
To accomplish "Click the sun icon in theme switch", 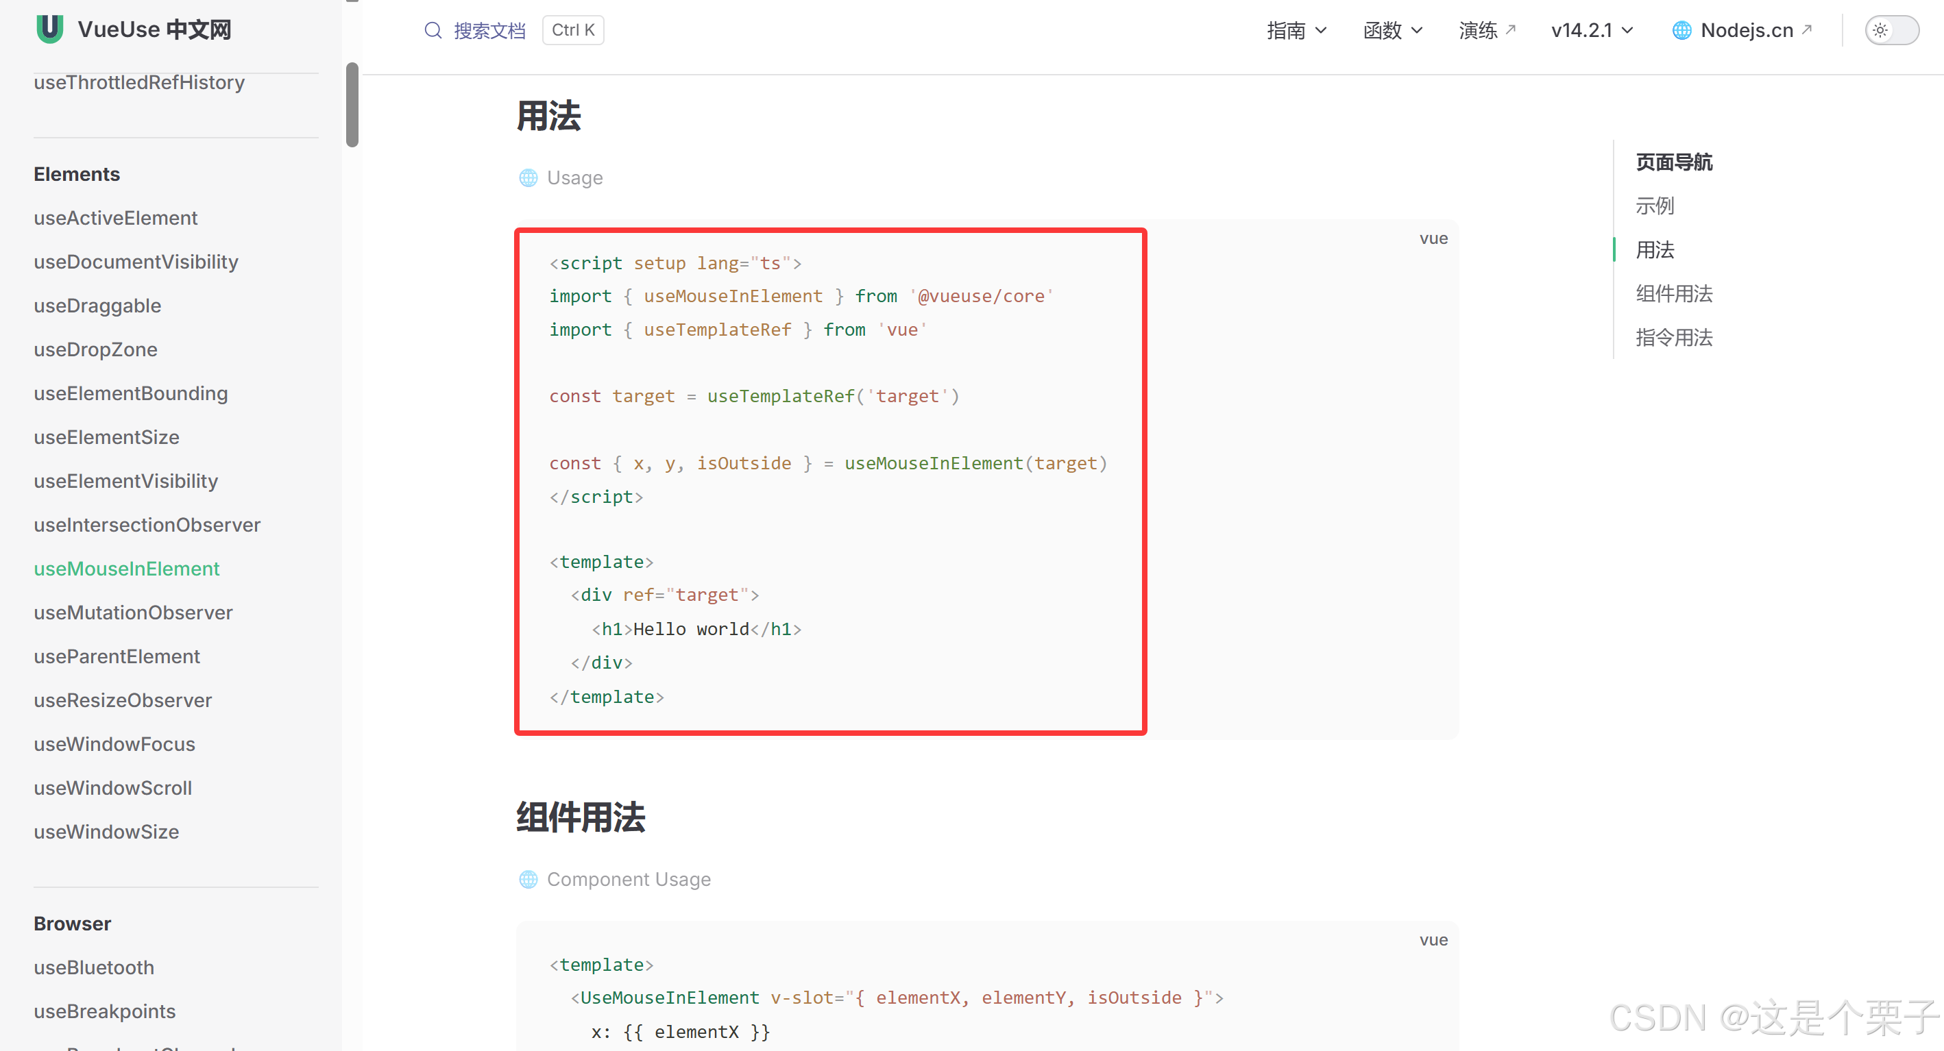I will [1880, 30].
